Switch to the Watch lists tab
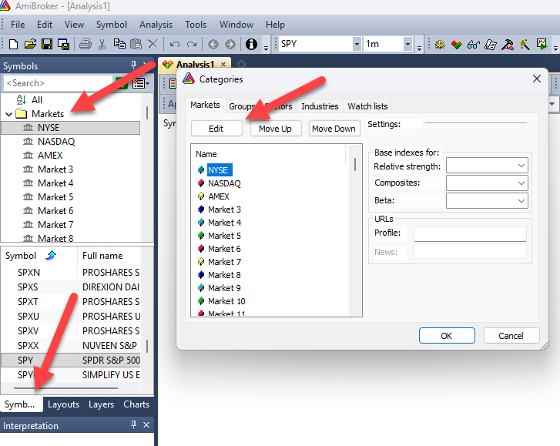Viewport: 560px width, 446px height. pos(367,106)
